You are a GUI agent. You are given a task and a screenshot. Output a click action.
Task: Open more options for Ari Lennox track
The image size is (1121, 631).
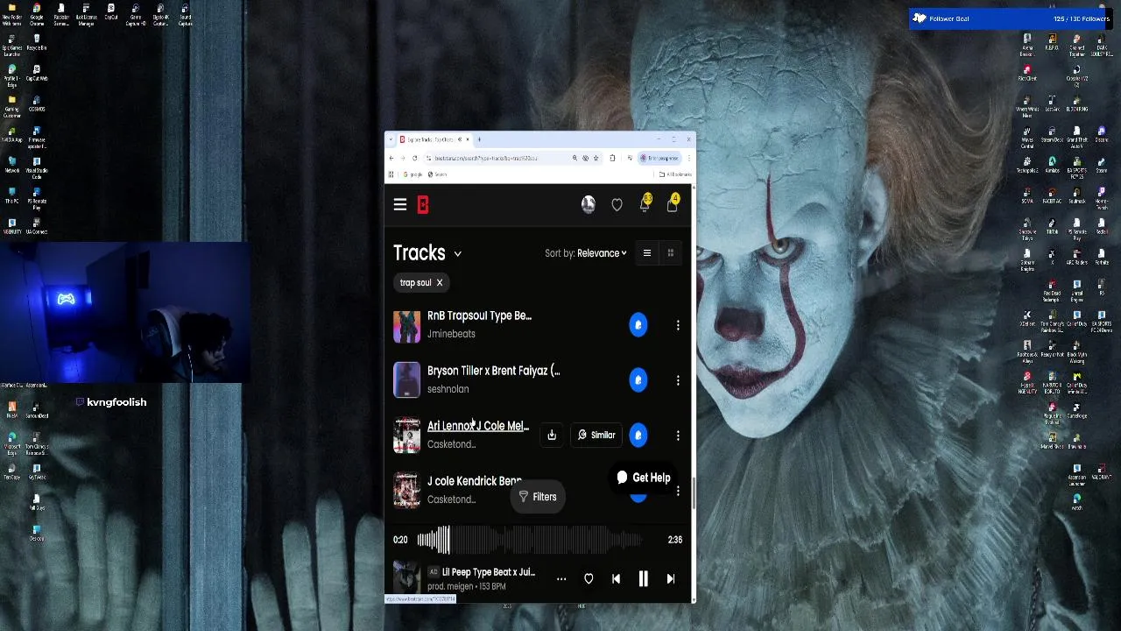click(x=678, y=436)
